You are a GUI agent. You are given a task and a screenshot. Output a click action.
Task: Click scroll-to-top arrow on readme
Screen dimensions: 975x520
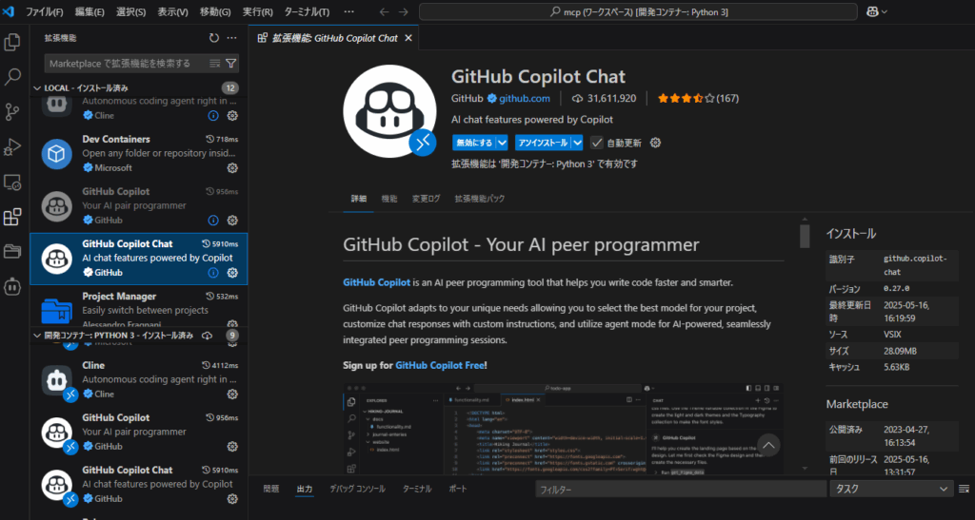(768, 445)
